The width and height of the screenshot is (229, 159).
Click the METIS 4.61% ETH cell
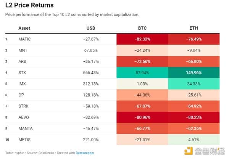[194, 140]
